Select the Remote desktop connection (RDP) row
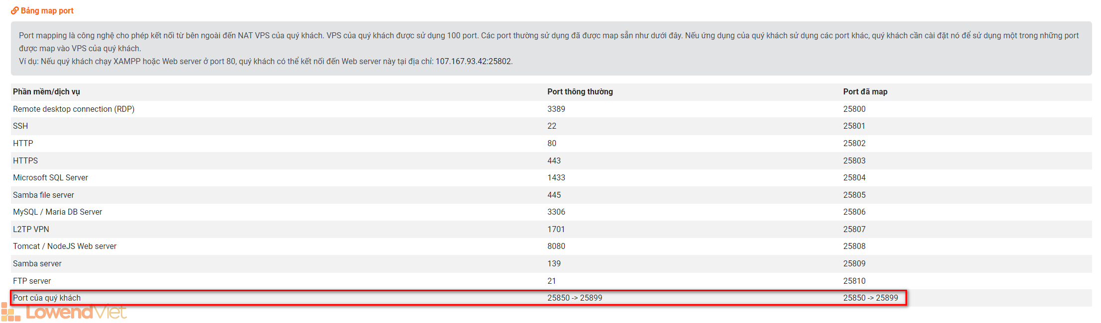1101x323 pixels. tap(74, 109)
